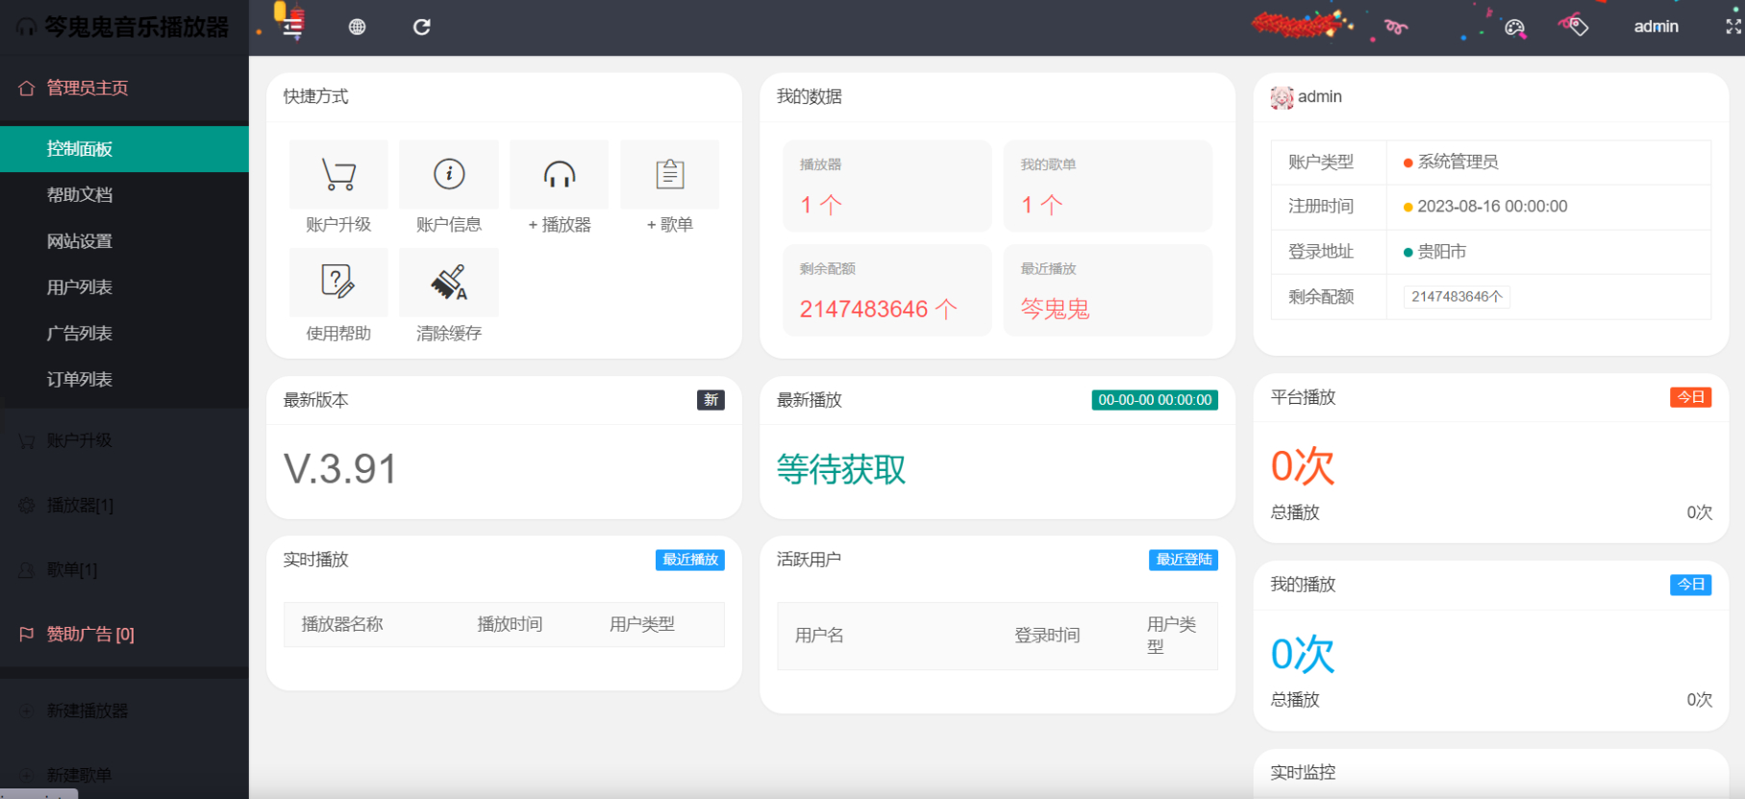
Task: Open the theme palette icon in header
Action: 1515,28
